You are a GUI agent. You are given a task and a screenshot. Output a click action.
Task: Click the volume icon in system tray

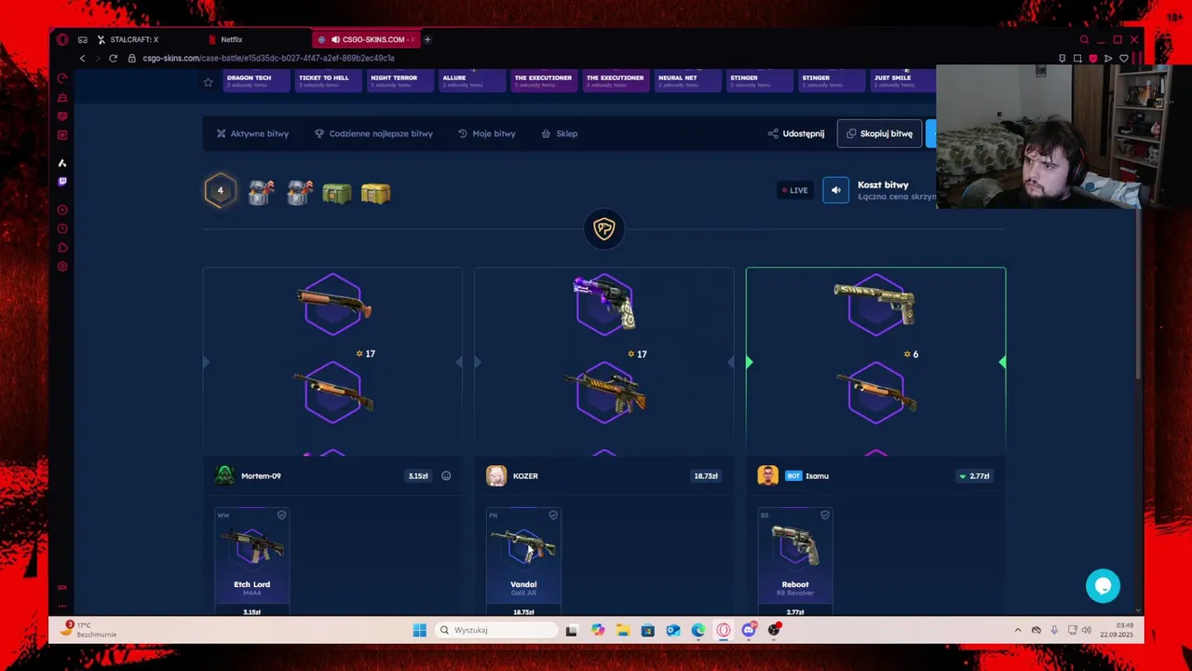click(1086, 630)
